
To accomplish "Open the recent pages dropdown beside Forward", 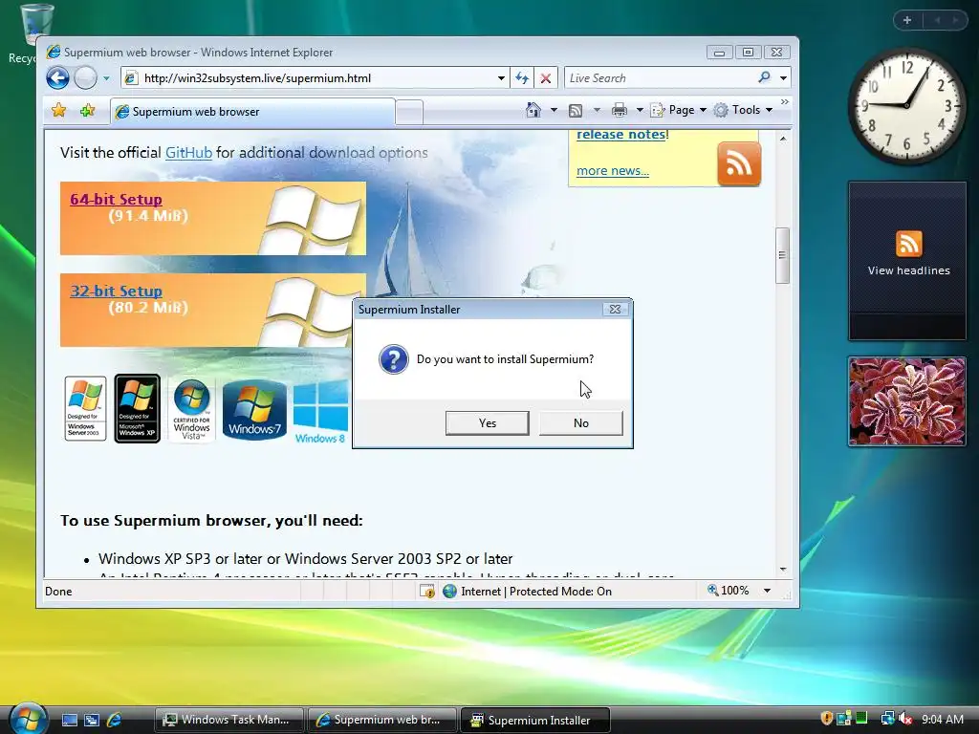I will coord(107,78).
